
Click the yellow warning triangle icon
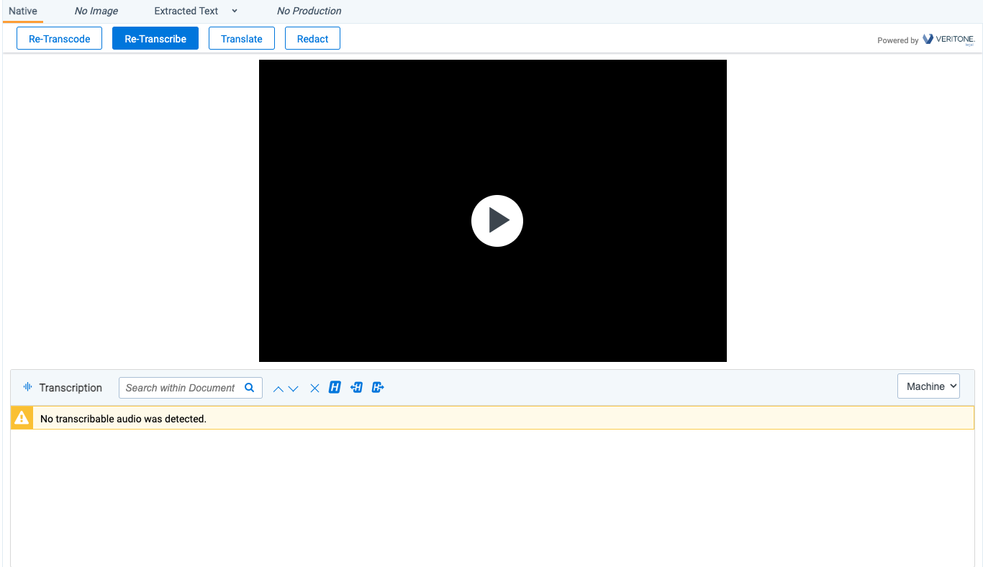click(22, 418)
